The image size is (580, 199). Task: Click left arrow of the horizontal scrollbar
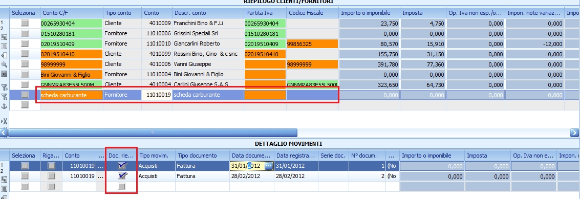tap(4, 132)
